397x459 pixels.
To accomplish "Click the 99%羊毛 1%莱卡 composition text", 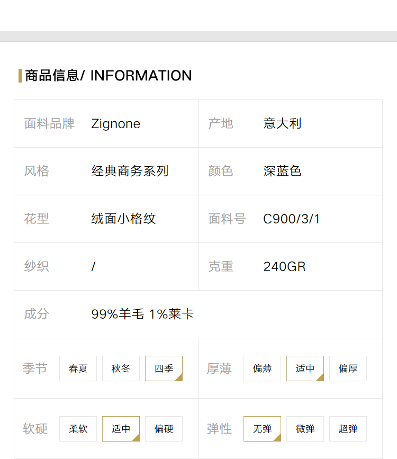I will [x=142, y=314].
